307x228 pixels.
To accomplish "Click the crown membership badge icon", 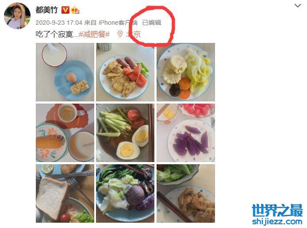I will point(75,10).
